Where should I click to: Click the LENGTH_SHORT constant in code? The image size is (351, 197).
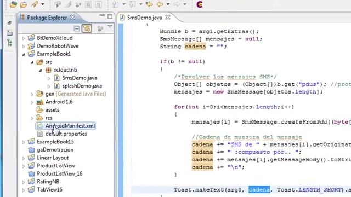tap(319, 190)
